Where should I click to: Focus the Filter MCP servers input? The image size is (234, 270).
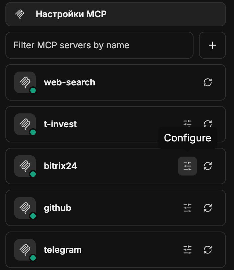pos(99,45)
